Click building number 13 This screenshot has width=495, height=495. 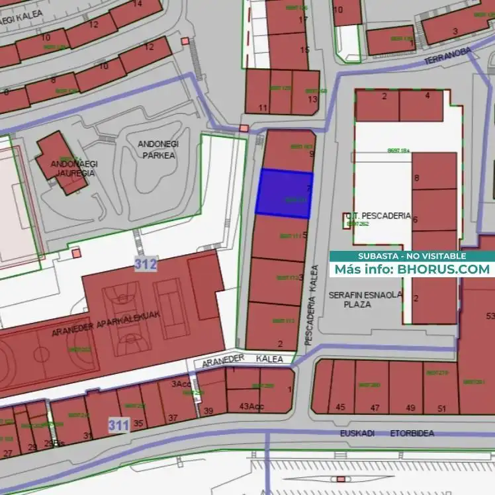(312, 99)
